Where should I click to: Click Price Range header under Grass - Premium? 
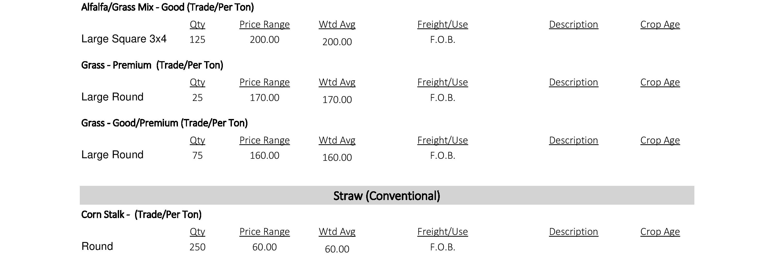coord(264,82)
